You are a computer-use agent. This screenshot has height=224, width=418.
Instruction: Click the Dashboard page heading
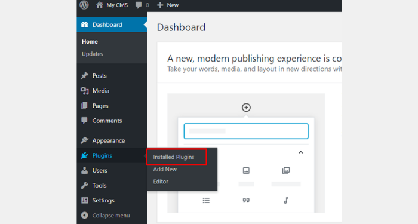181,27
